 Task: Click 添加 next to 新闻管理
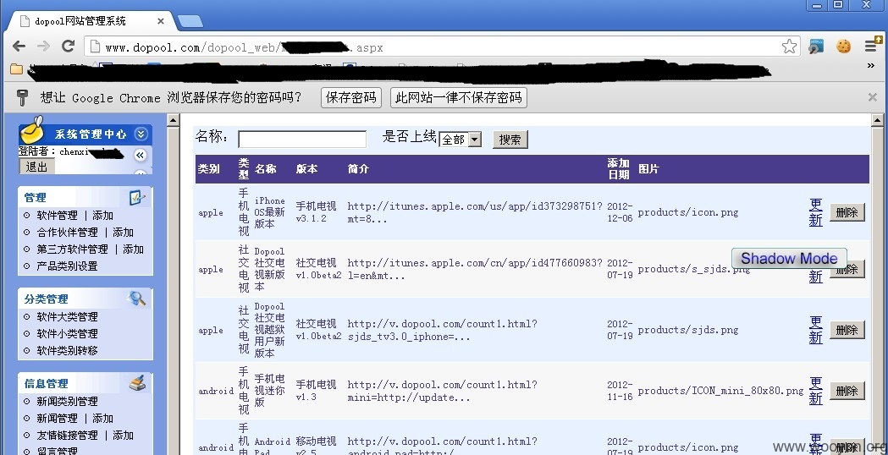(103, 419)
